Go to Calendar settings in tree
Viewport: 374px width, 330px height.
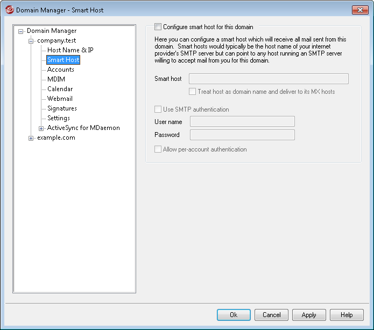[60, 89]
